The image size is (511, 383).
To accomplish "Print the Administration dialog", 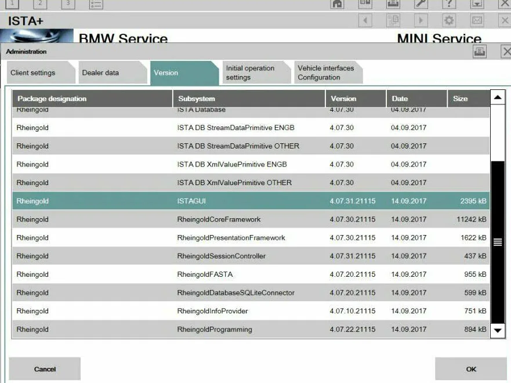I will 479,52.
